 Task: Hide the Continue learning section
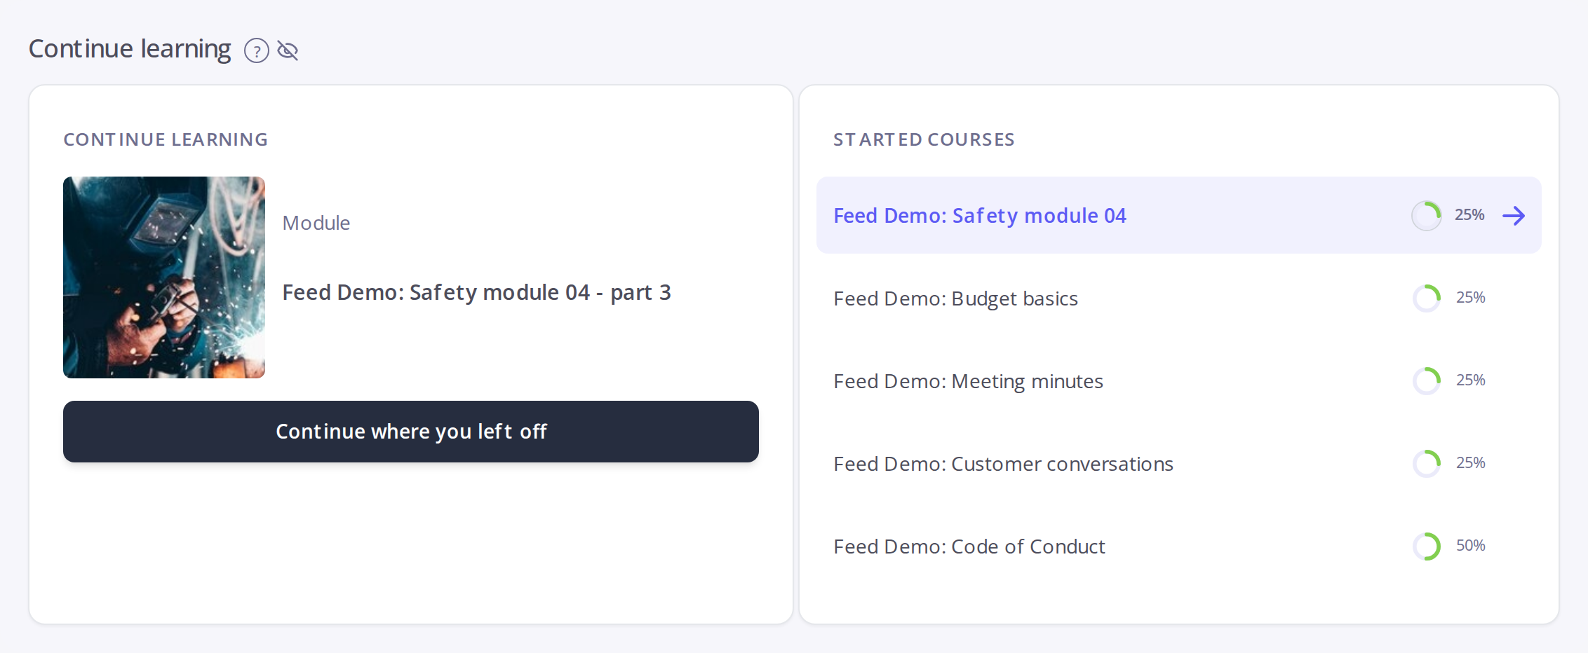coord(288,50)
